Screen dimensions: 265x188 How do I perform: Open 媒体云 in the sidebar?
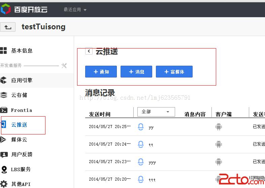pos(19,139)
